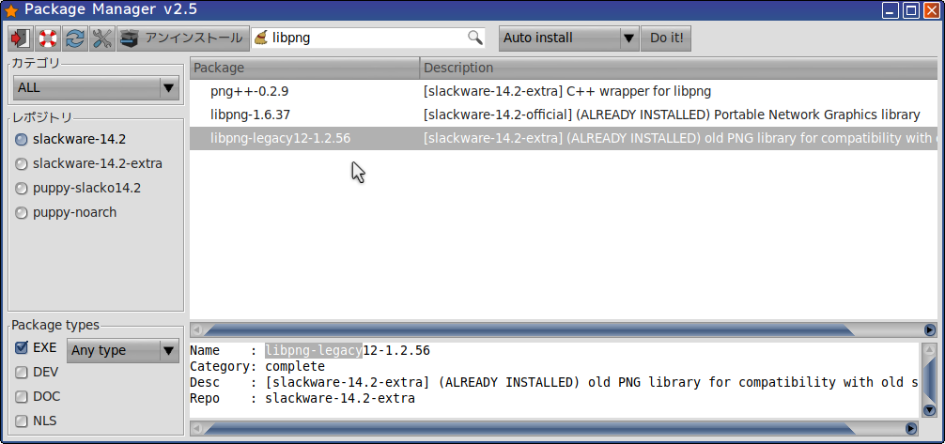
Task: Select the libpng-legacy12-1.2.56 package row
Action: (565, 139)
